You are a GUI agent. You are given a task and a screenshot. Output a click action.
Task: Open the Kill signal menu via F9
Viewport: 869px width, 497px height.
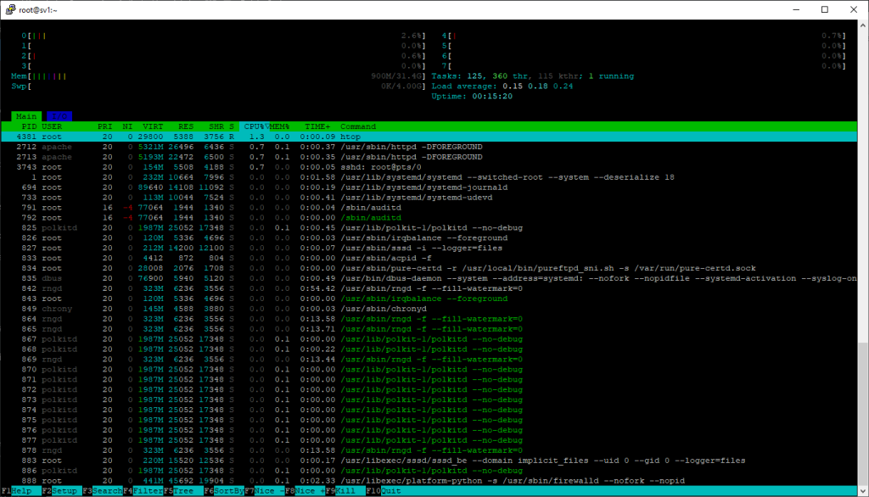tap(348, 490)
